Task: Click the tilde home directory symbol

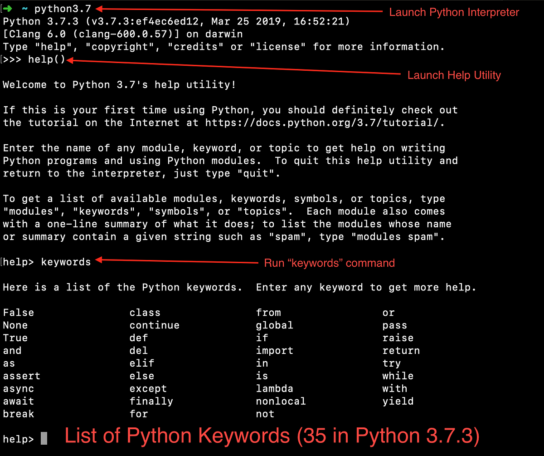Action: click(x=25, y=8)
